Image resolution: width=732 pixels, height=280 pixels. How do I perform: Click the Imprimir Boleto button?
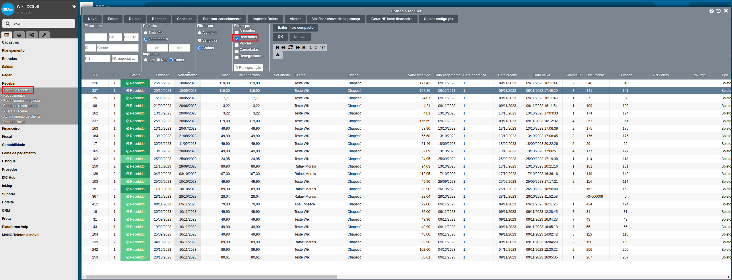point(265,19)
